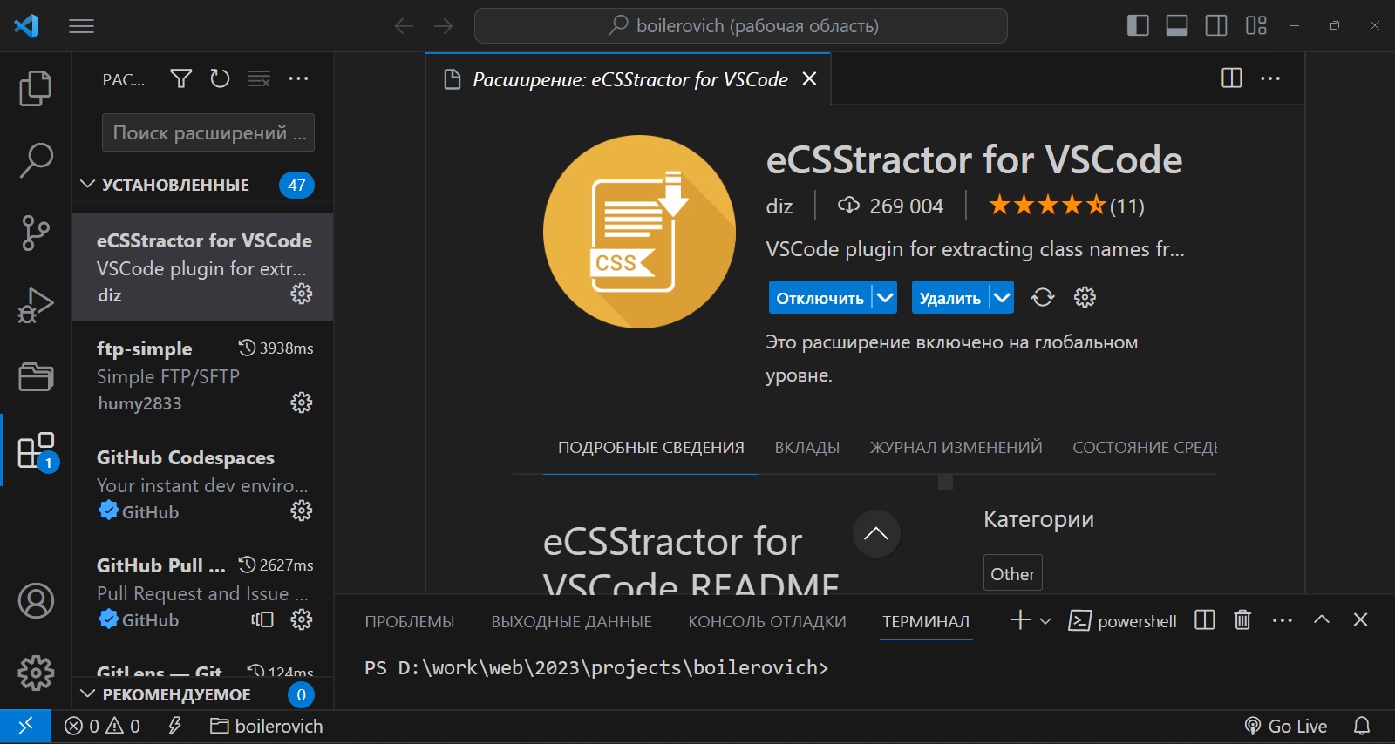Open the Run and Debug view
The height and width of the screenshot is (744, 1395).
(x=36, y=305)
